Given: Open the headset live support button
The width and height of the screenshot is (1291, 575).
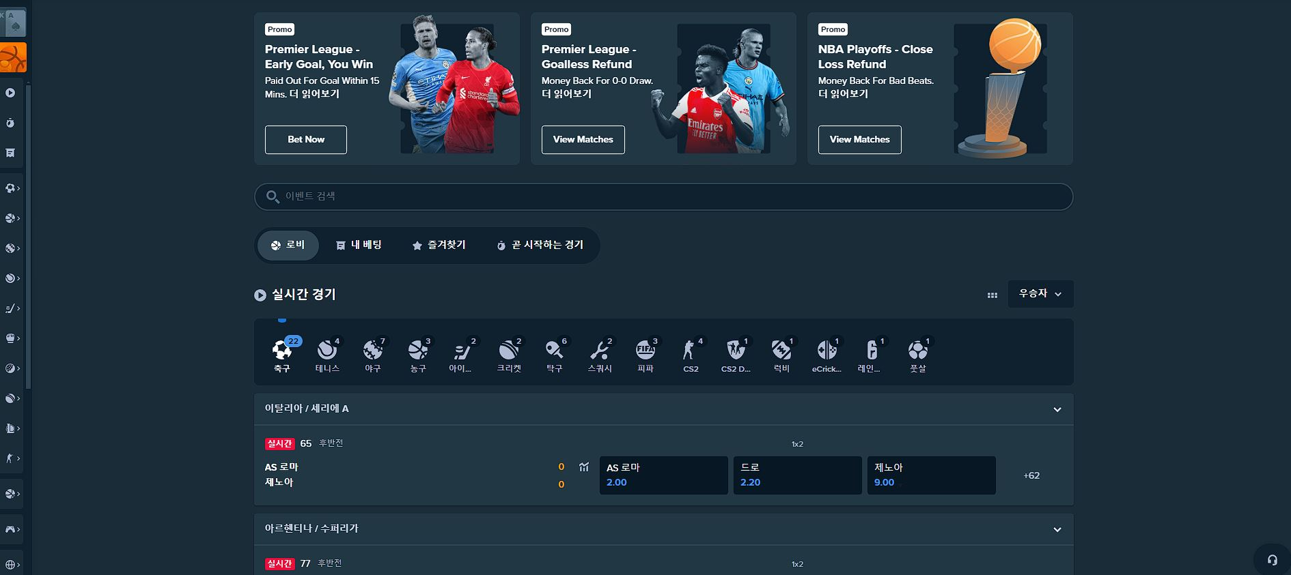Looking at the screenshot, I should pos(1272,560).
